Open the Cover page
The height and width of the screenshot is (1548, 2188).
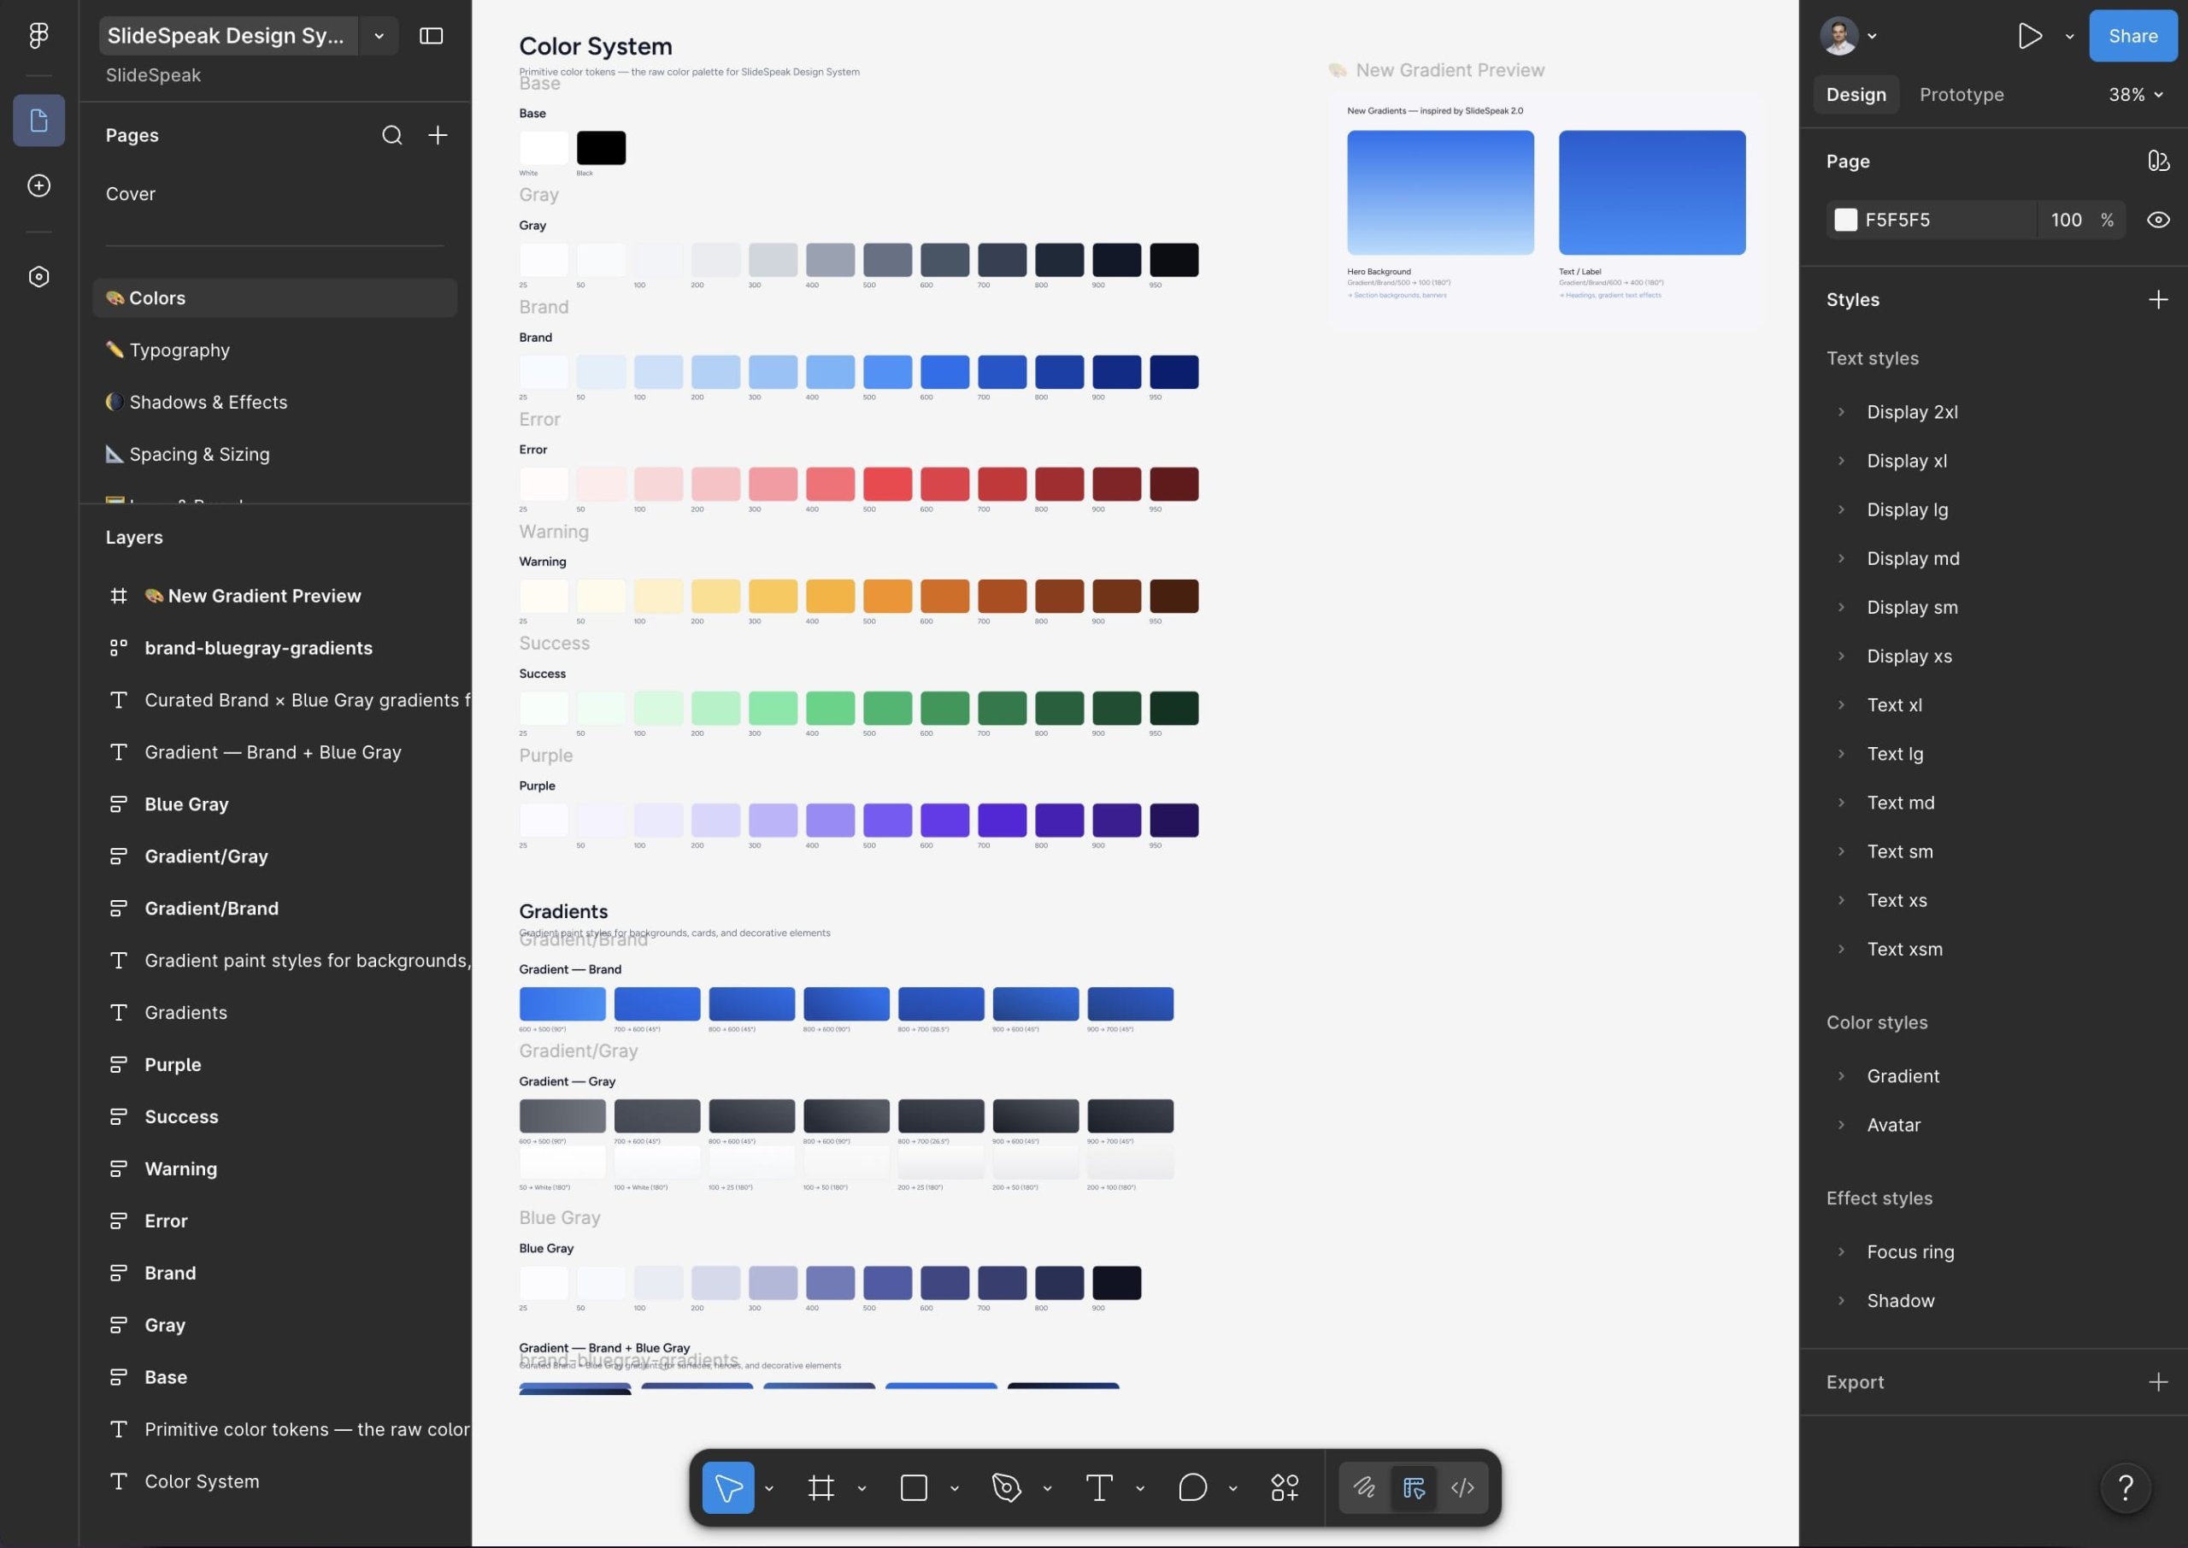274,193
